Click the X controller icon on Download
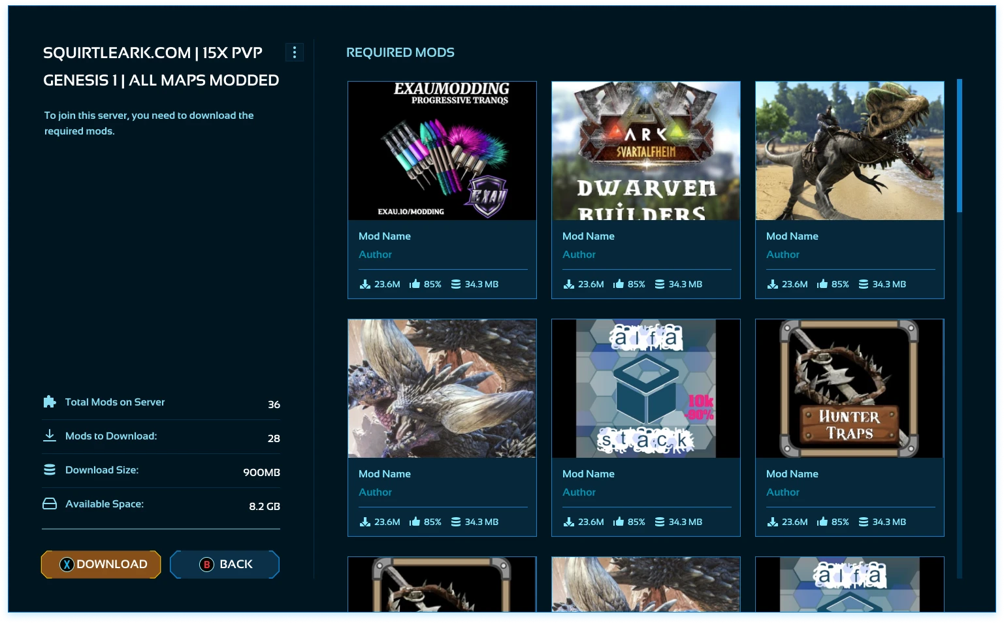This screenshot has height=623, width=1004. coord(67,565)
